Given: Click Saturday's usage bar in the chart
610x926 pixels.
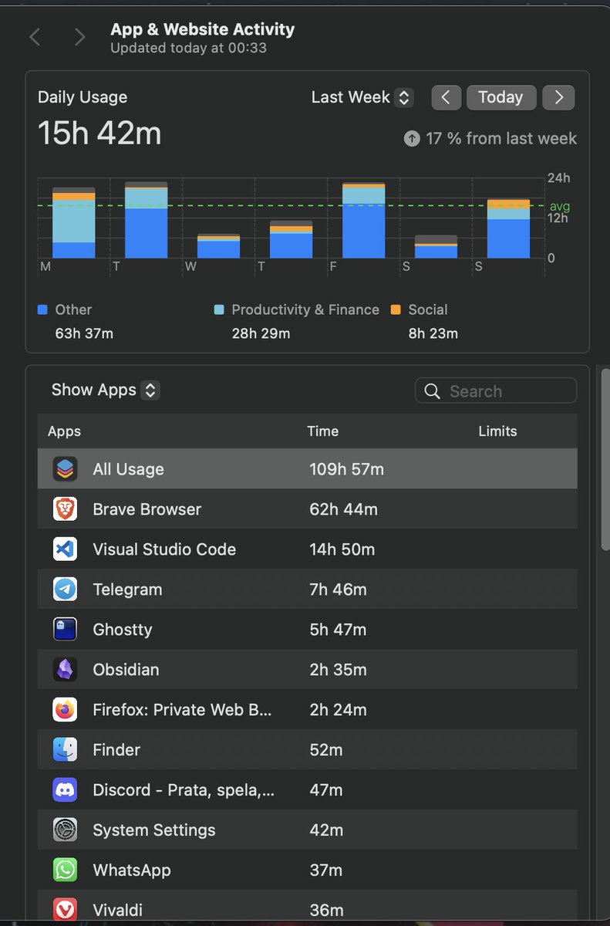Looking at the screenshot, I should (x=436, y=247).
